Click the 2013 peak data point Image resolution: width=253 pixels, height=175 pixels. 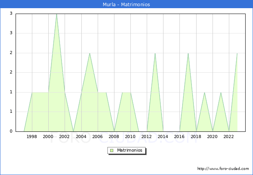tap(155, 53)
